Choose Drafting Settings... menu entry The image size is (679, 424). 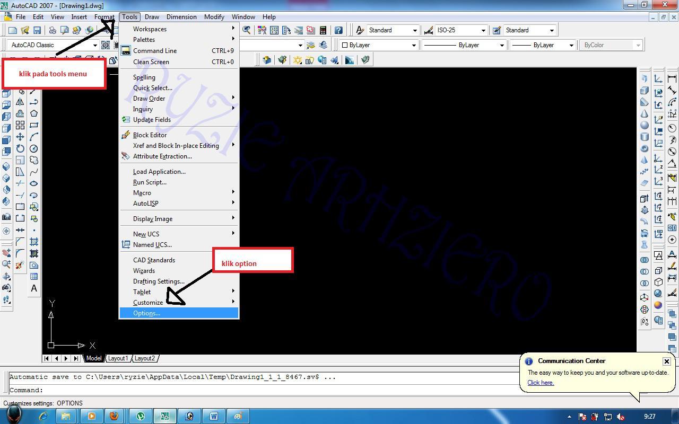pyautogui.click(x=179, y=281)
